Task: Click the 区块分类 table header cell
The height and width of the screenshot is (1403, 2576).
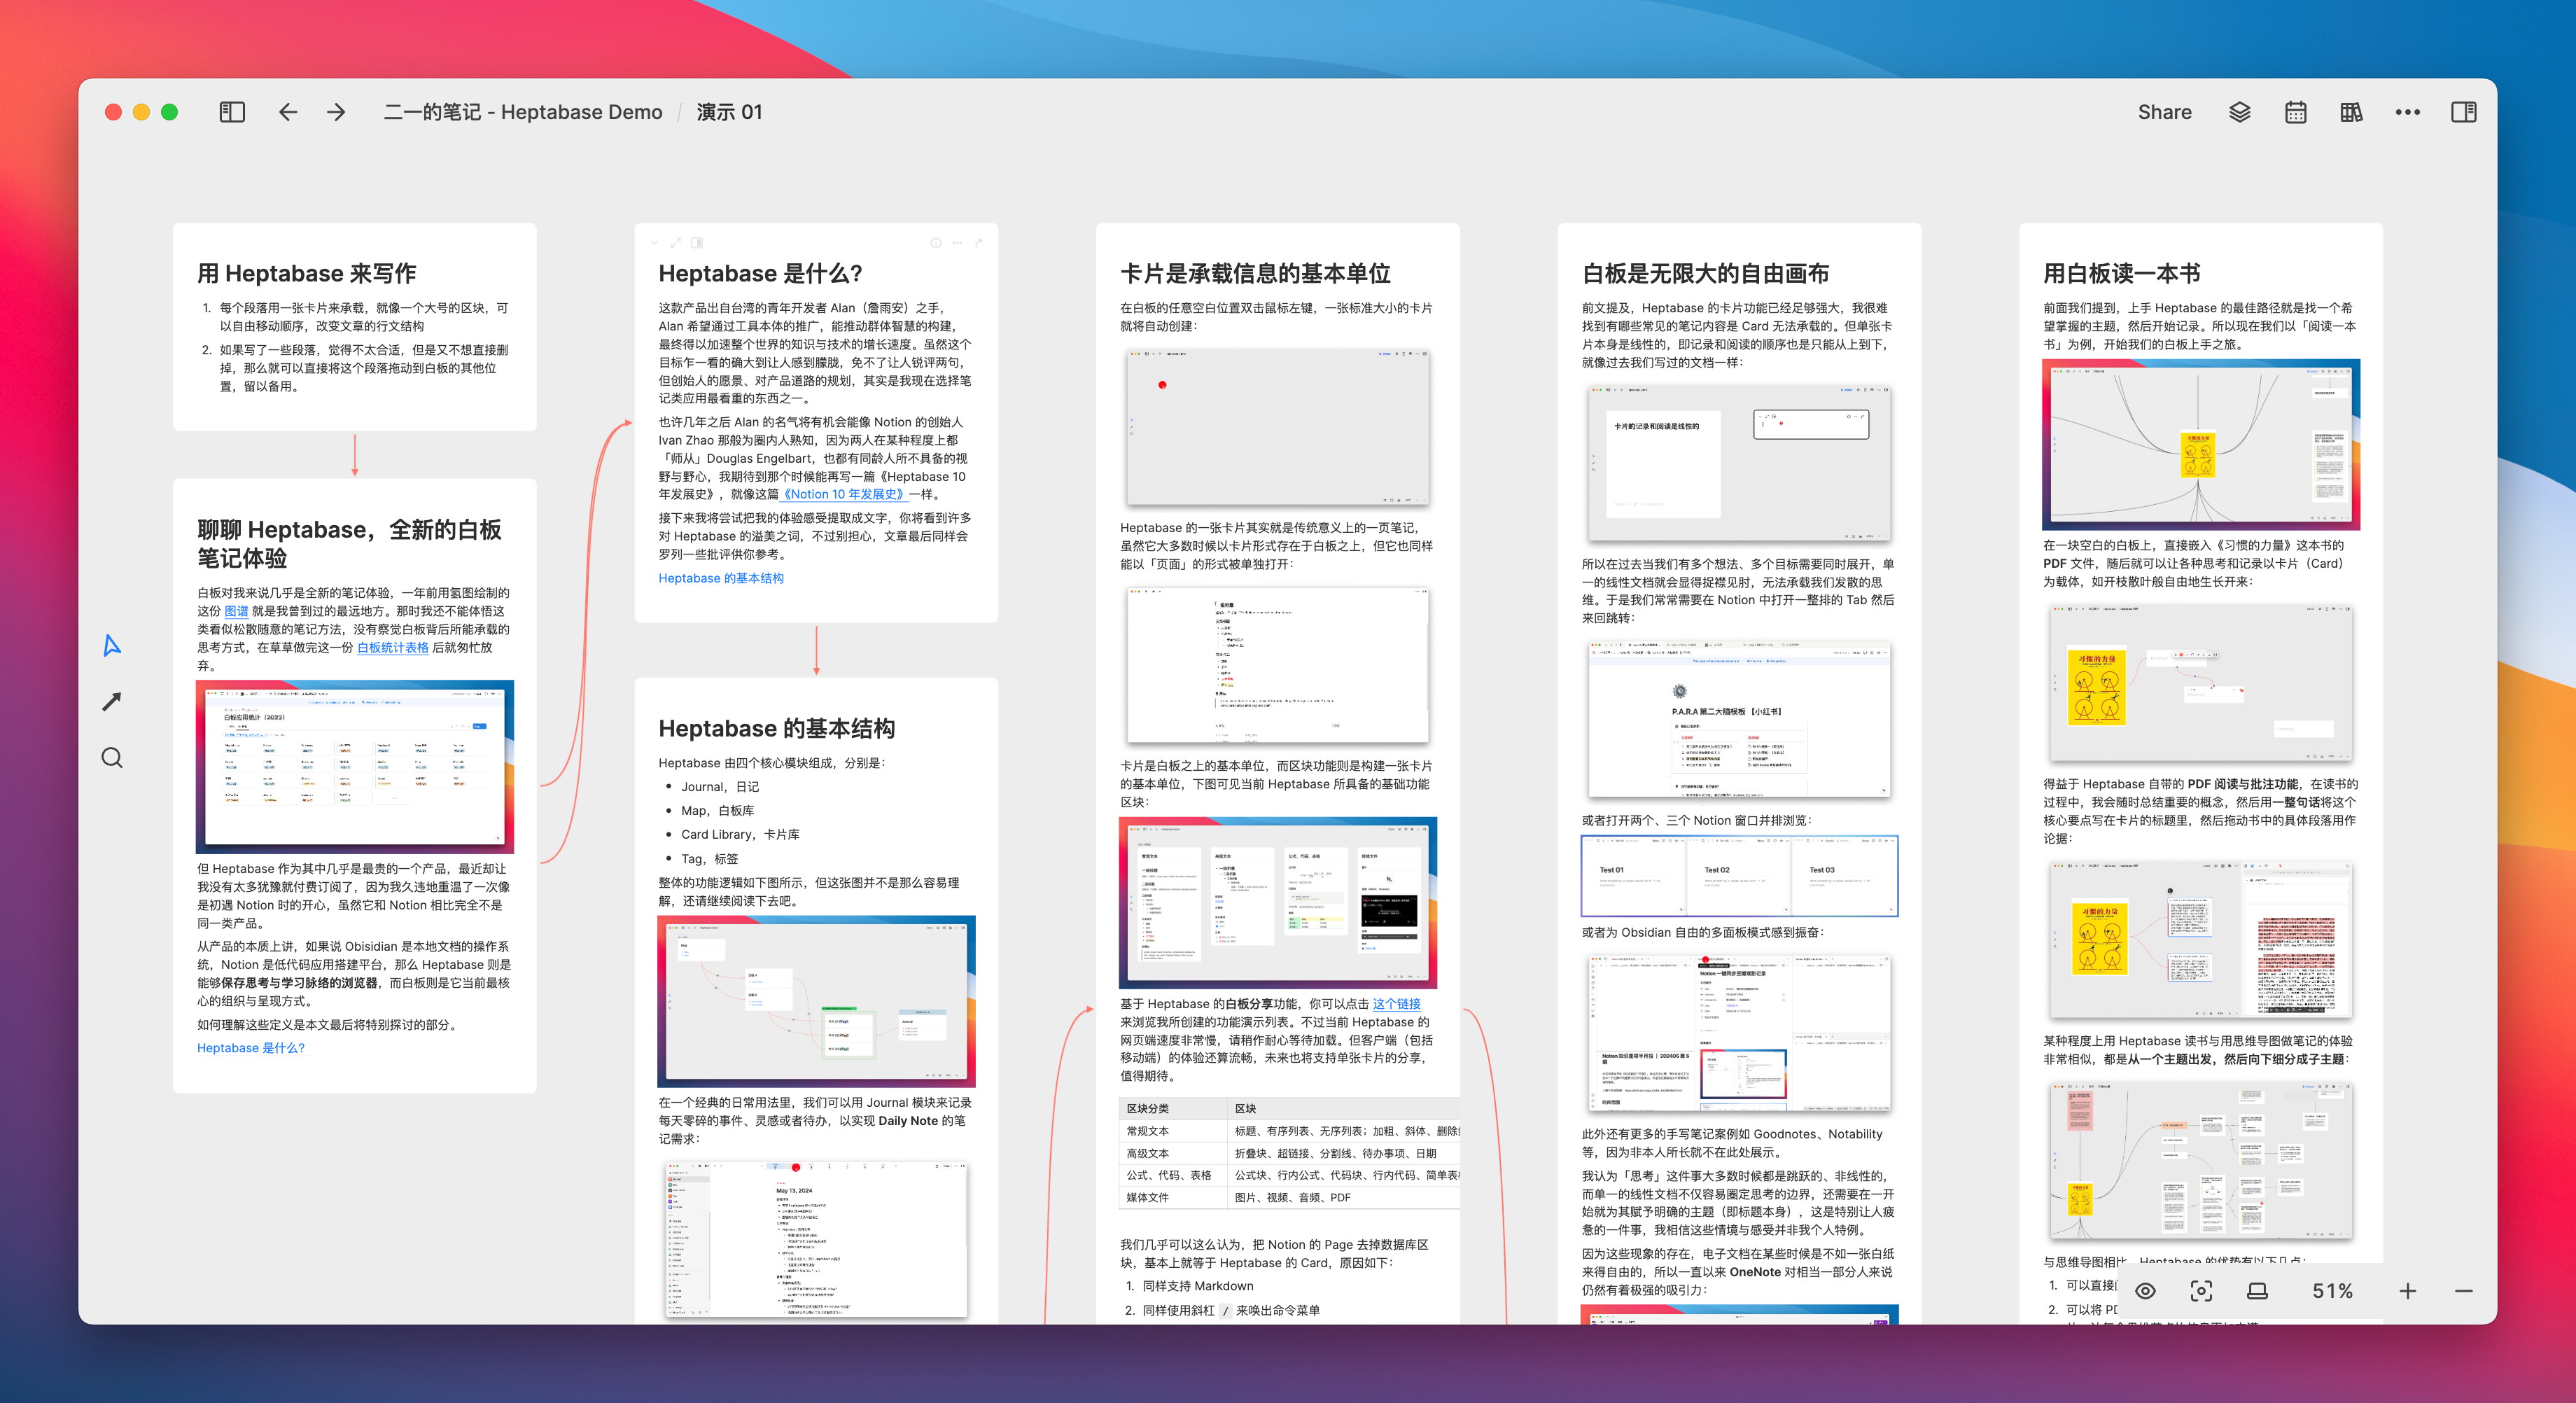Action: (1173, 1109)
